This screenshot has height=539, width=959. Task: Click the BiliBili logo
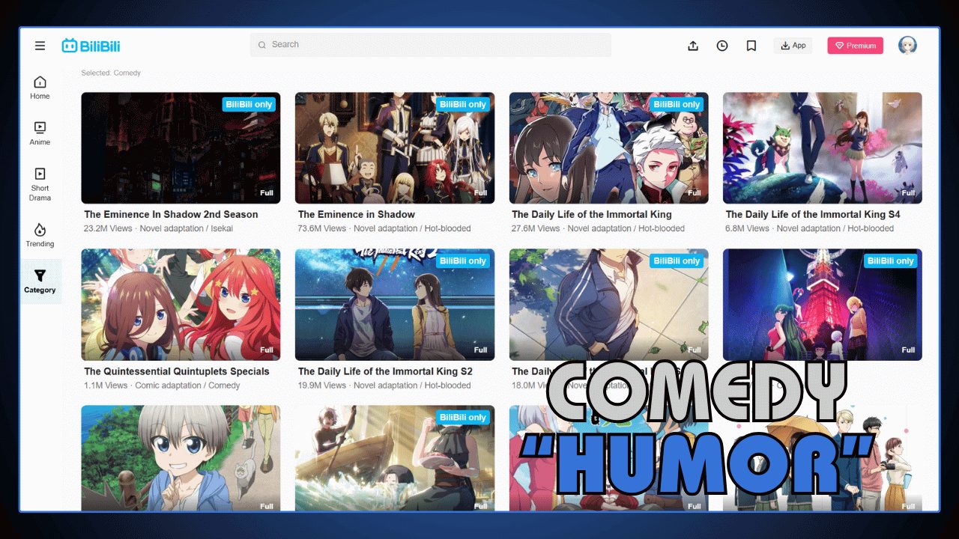pyautogui.click(x=91, y=46)
